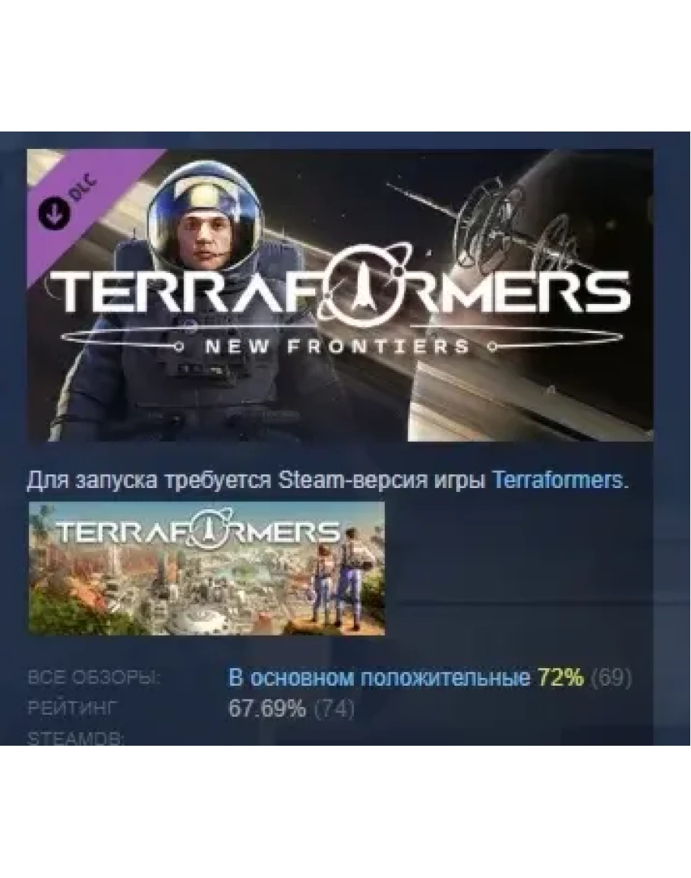Click the 'ВСЕ ОБЗОРЫ:' label
Screen dimensions: 691x878
(94, 678)
